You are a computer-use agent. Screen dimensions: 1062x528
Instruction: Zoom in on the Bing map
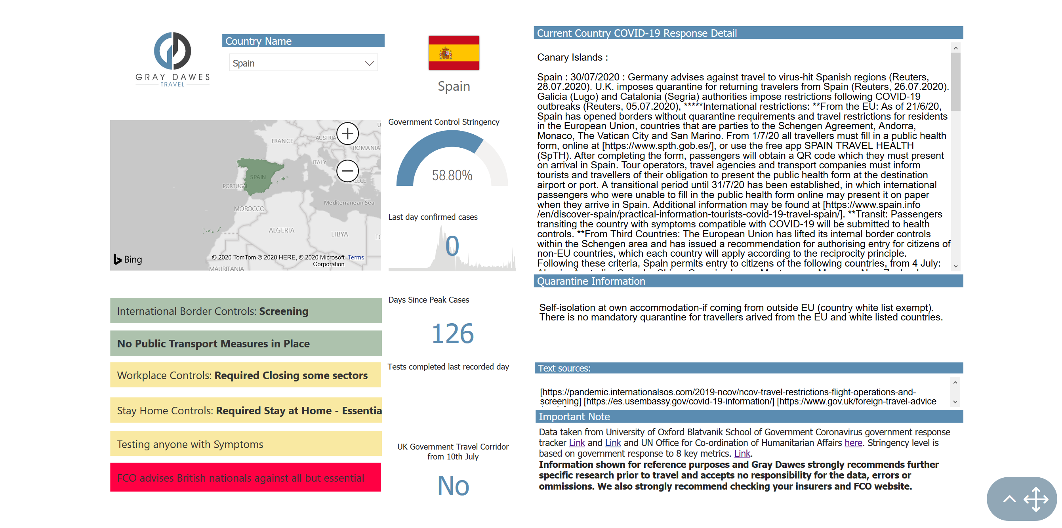(x=347, y=133)
